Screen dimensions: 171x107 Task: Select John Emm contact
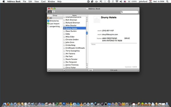click(75, 42)
